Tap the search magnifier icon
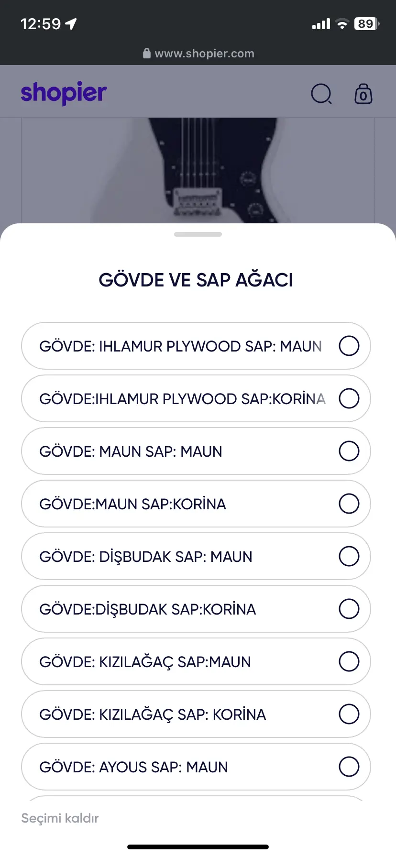Viewport: 396px width, 857px height. 321,94
